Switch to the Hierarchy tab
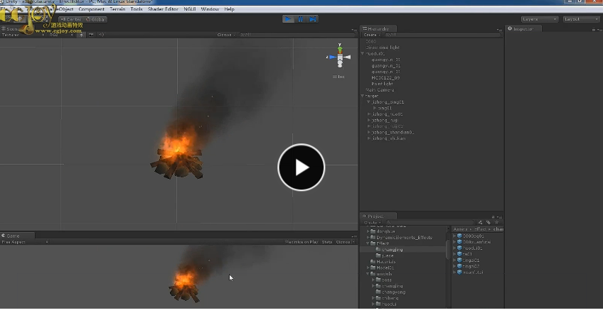Image resolution: width=603 pixels, height=325 pixels. pos(378,29)
